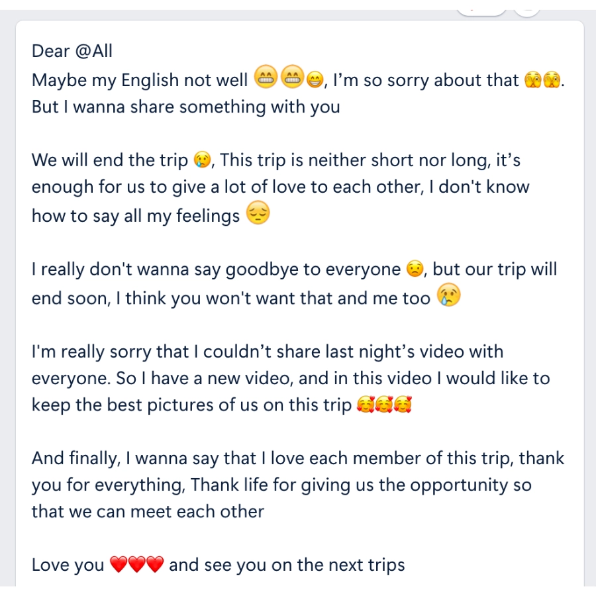This screenshot has width=596, height=596.
Task: Click crying emoji after 'end the trip'
Action: (202, 160)
